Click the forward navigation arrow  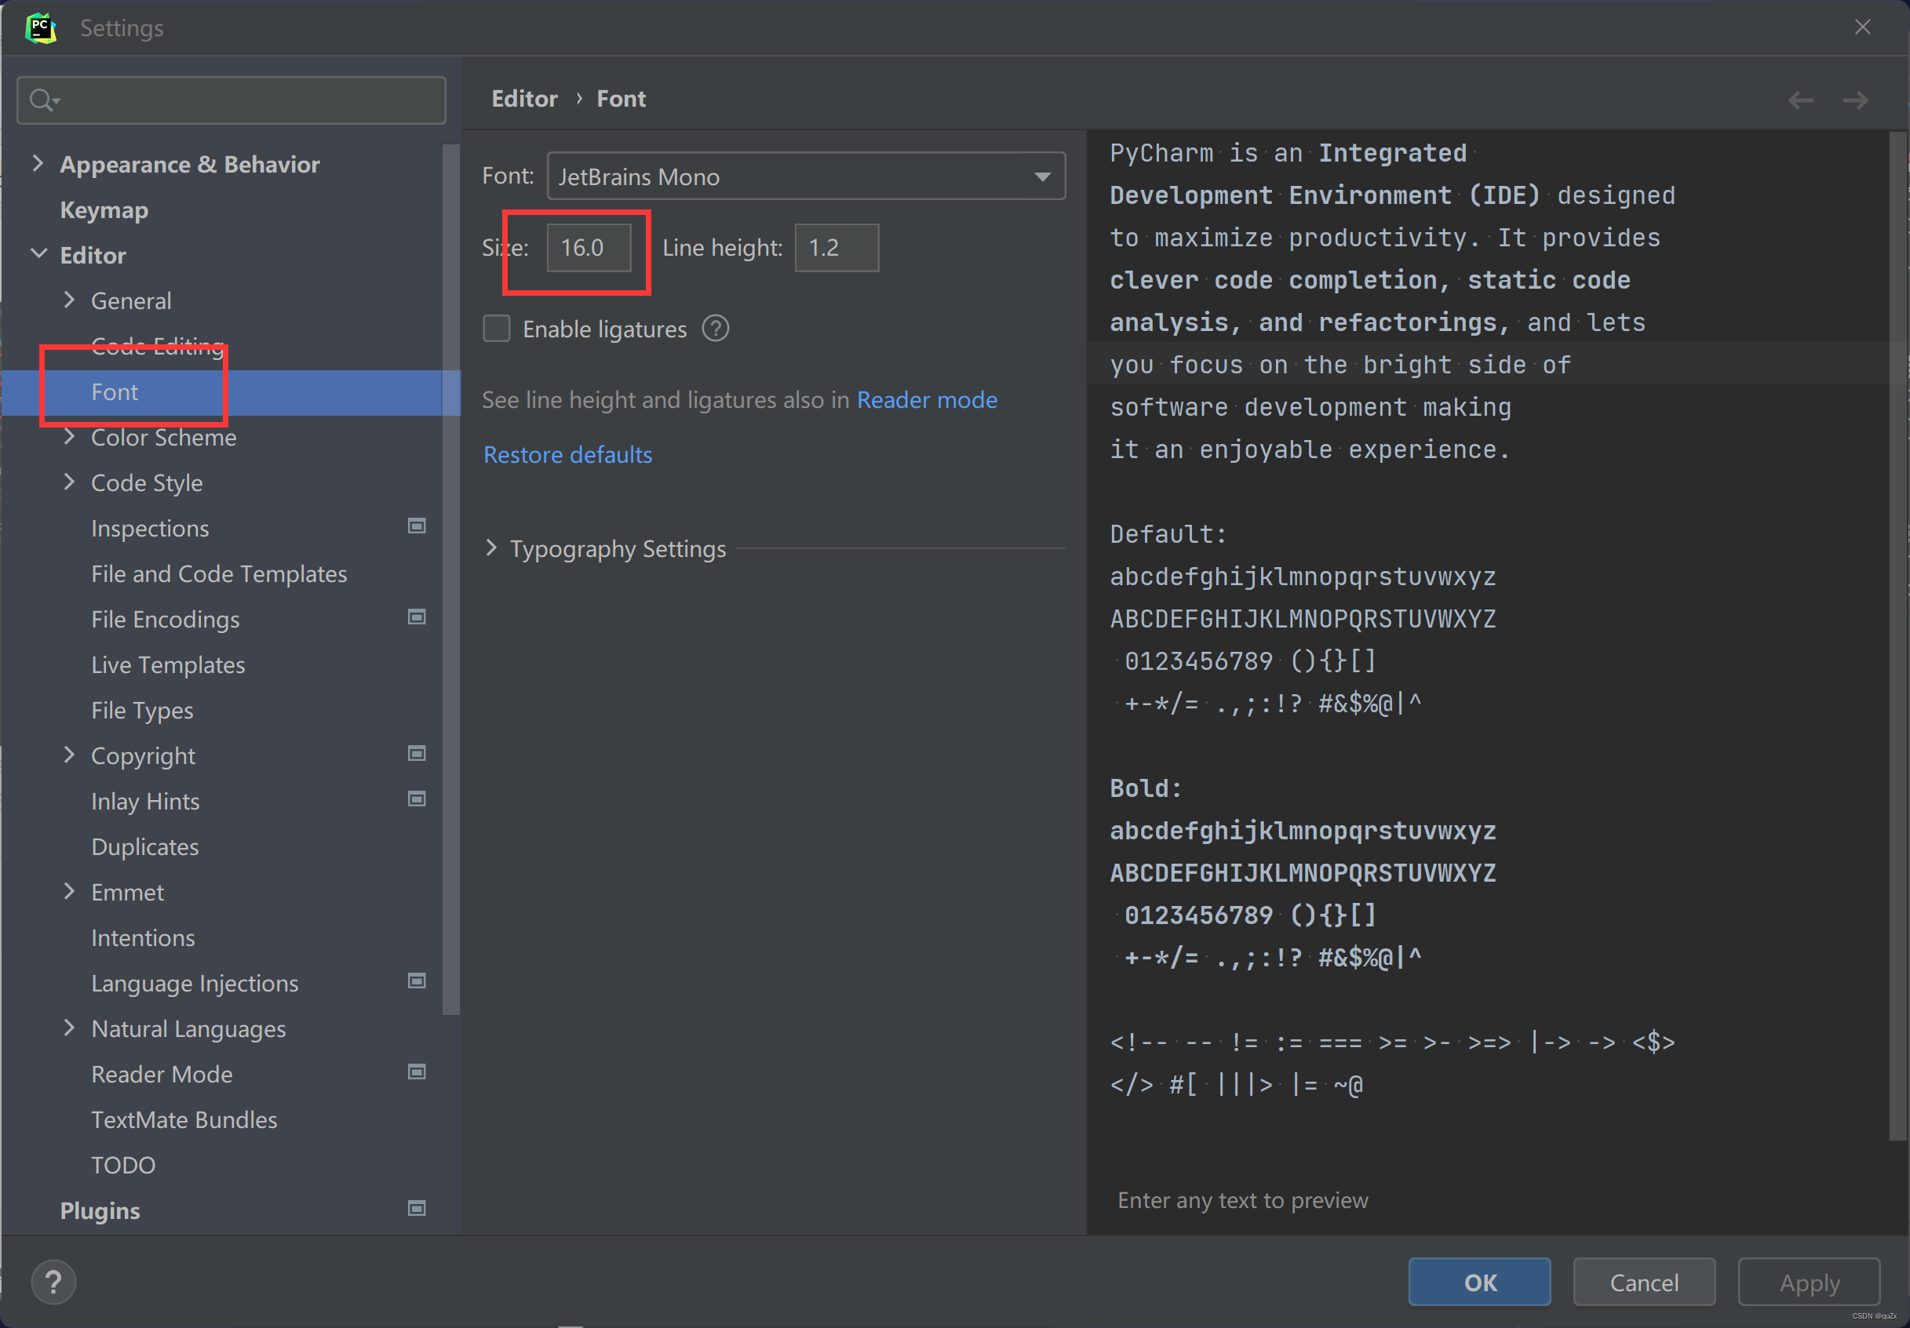pyautogui.click(x=1855, y=100)
